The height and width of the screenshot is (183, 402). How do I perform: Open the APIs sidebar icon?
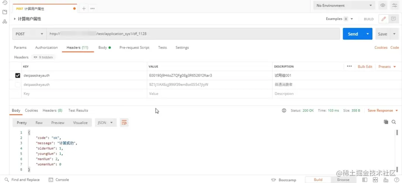4,21
